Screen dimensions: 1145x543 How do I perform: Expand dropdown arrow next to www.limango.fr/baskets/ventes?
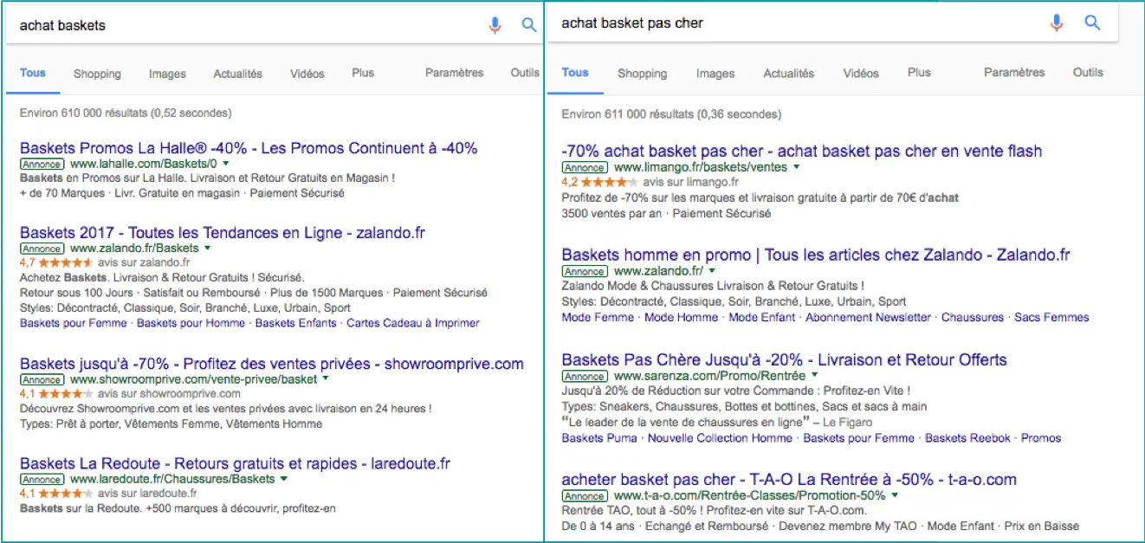click(x=796, y=166)
